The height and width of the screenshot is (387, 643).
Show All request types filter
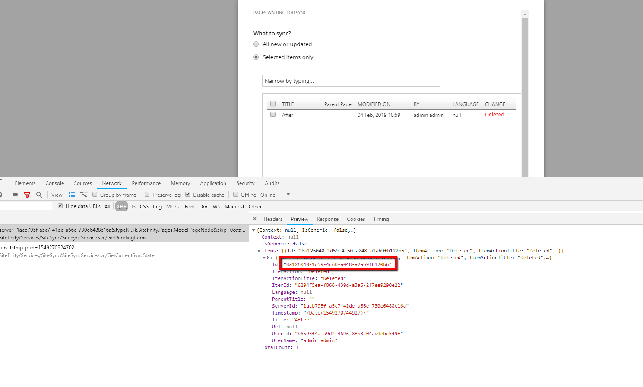[x=107, y=206]
